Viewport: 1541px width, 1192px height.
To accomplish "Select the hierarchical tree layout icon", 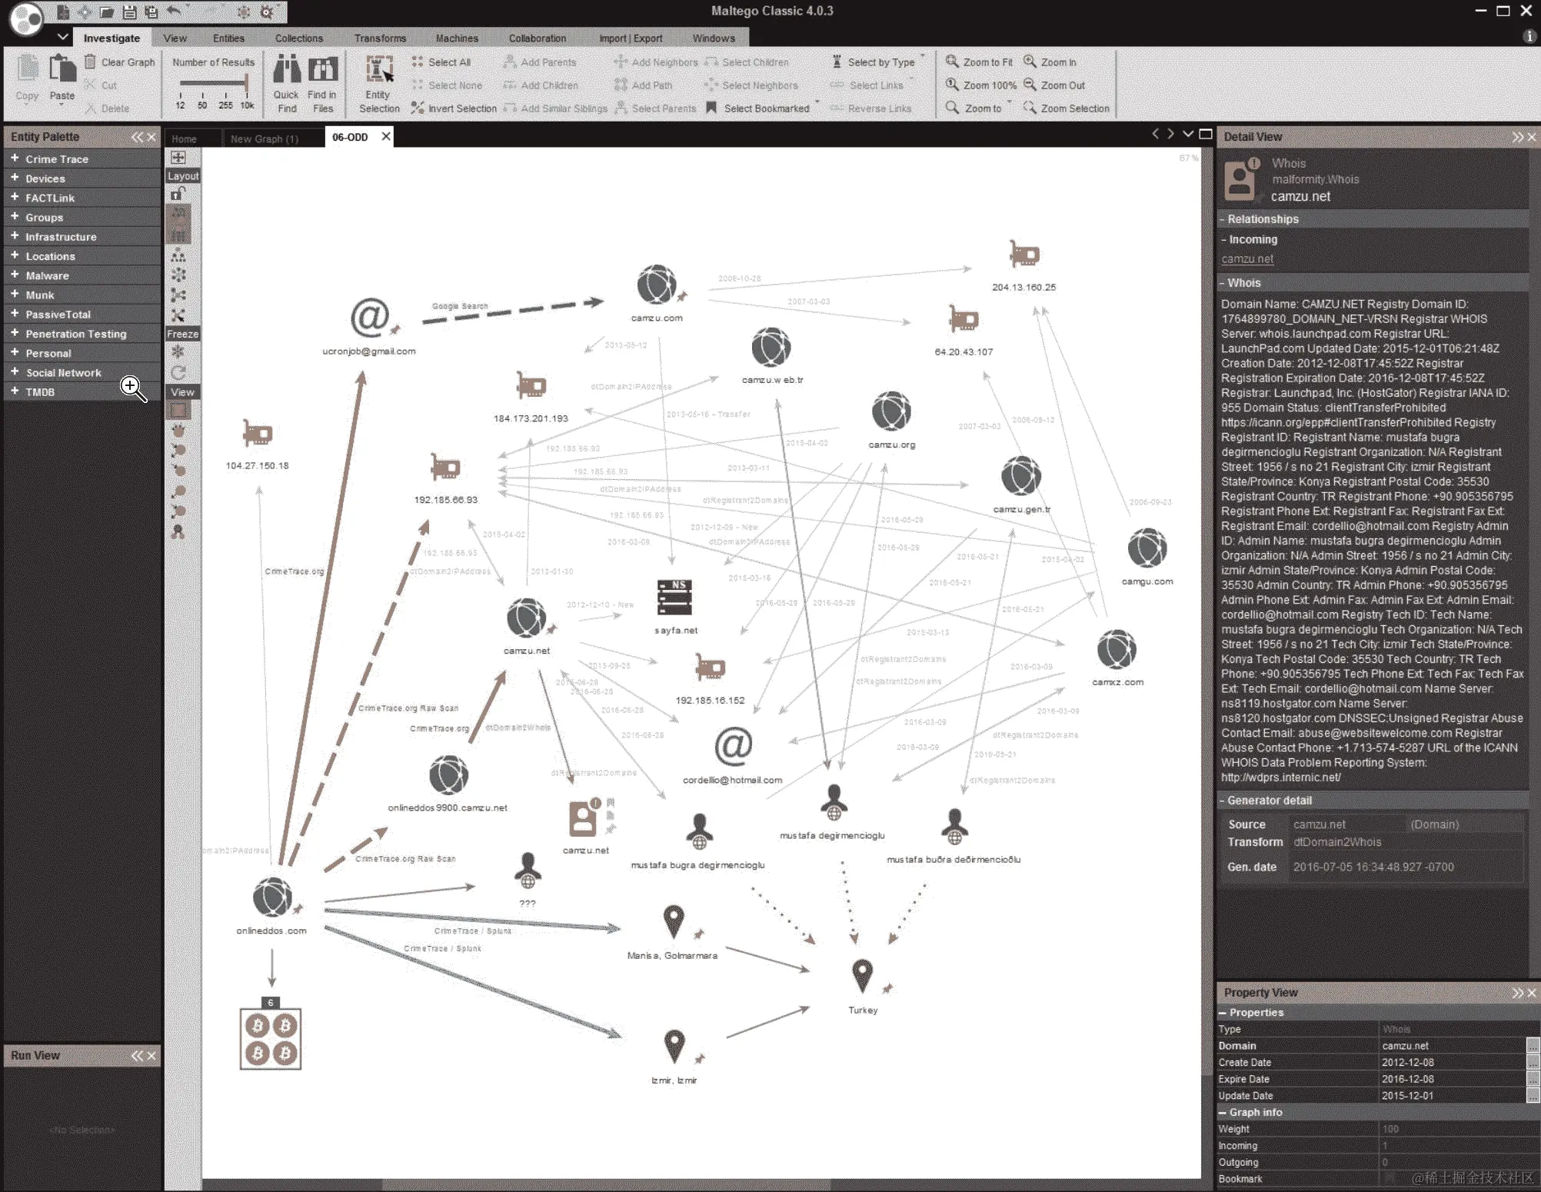I will tap(178, 256).
